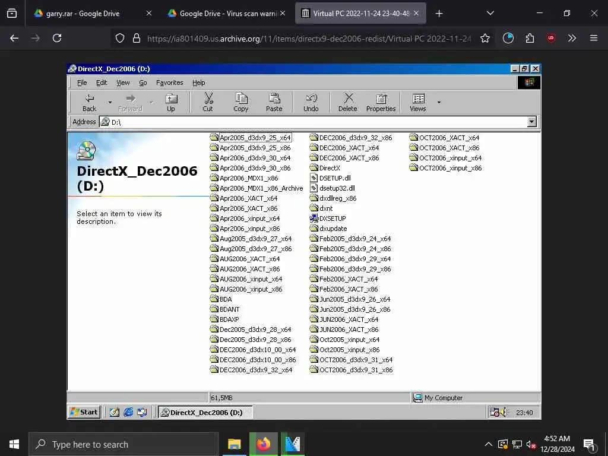Viewport: 608px width, 456px height.
Task: Reload the page in Firefox
Action: point(57,38)
